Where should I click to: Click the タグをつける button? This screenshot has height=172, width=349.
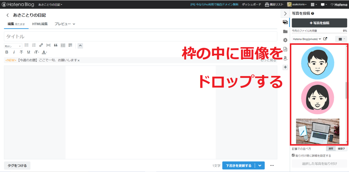pos(17,165)
